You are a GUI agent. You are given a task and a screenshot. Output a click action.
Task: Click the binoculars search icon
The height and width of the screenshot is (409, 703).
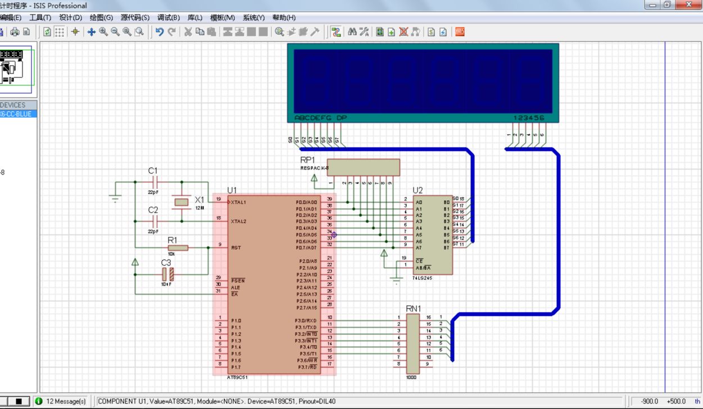(352, 32)
